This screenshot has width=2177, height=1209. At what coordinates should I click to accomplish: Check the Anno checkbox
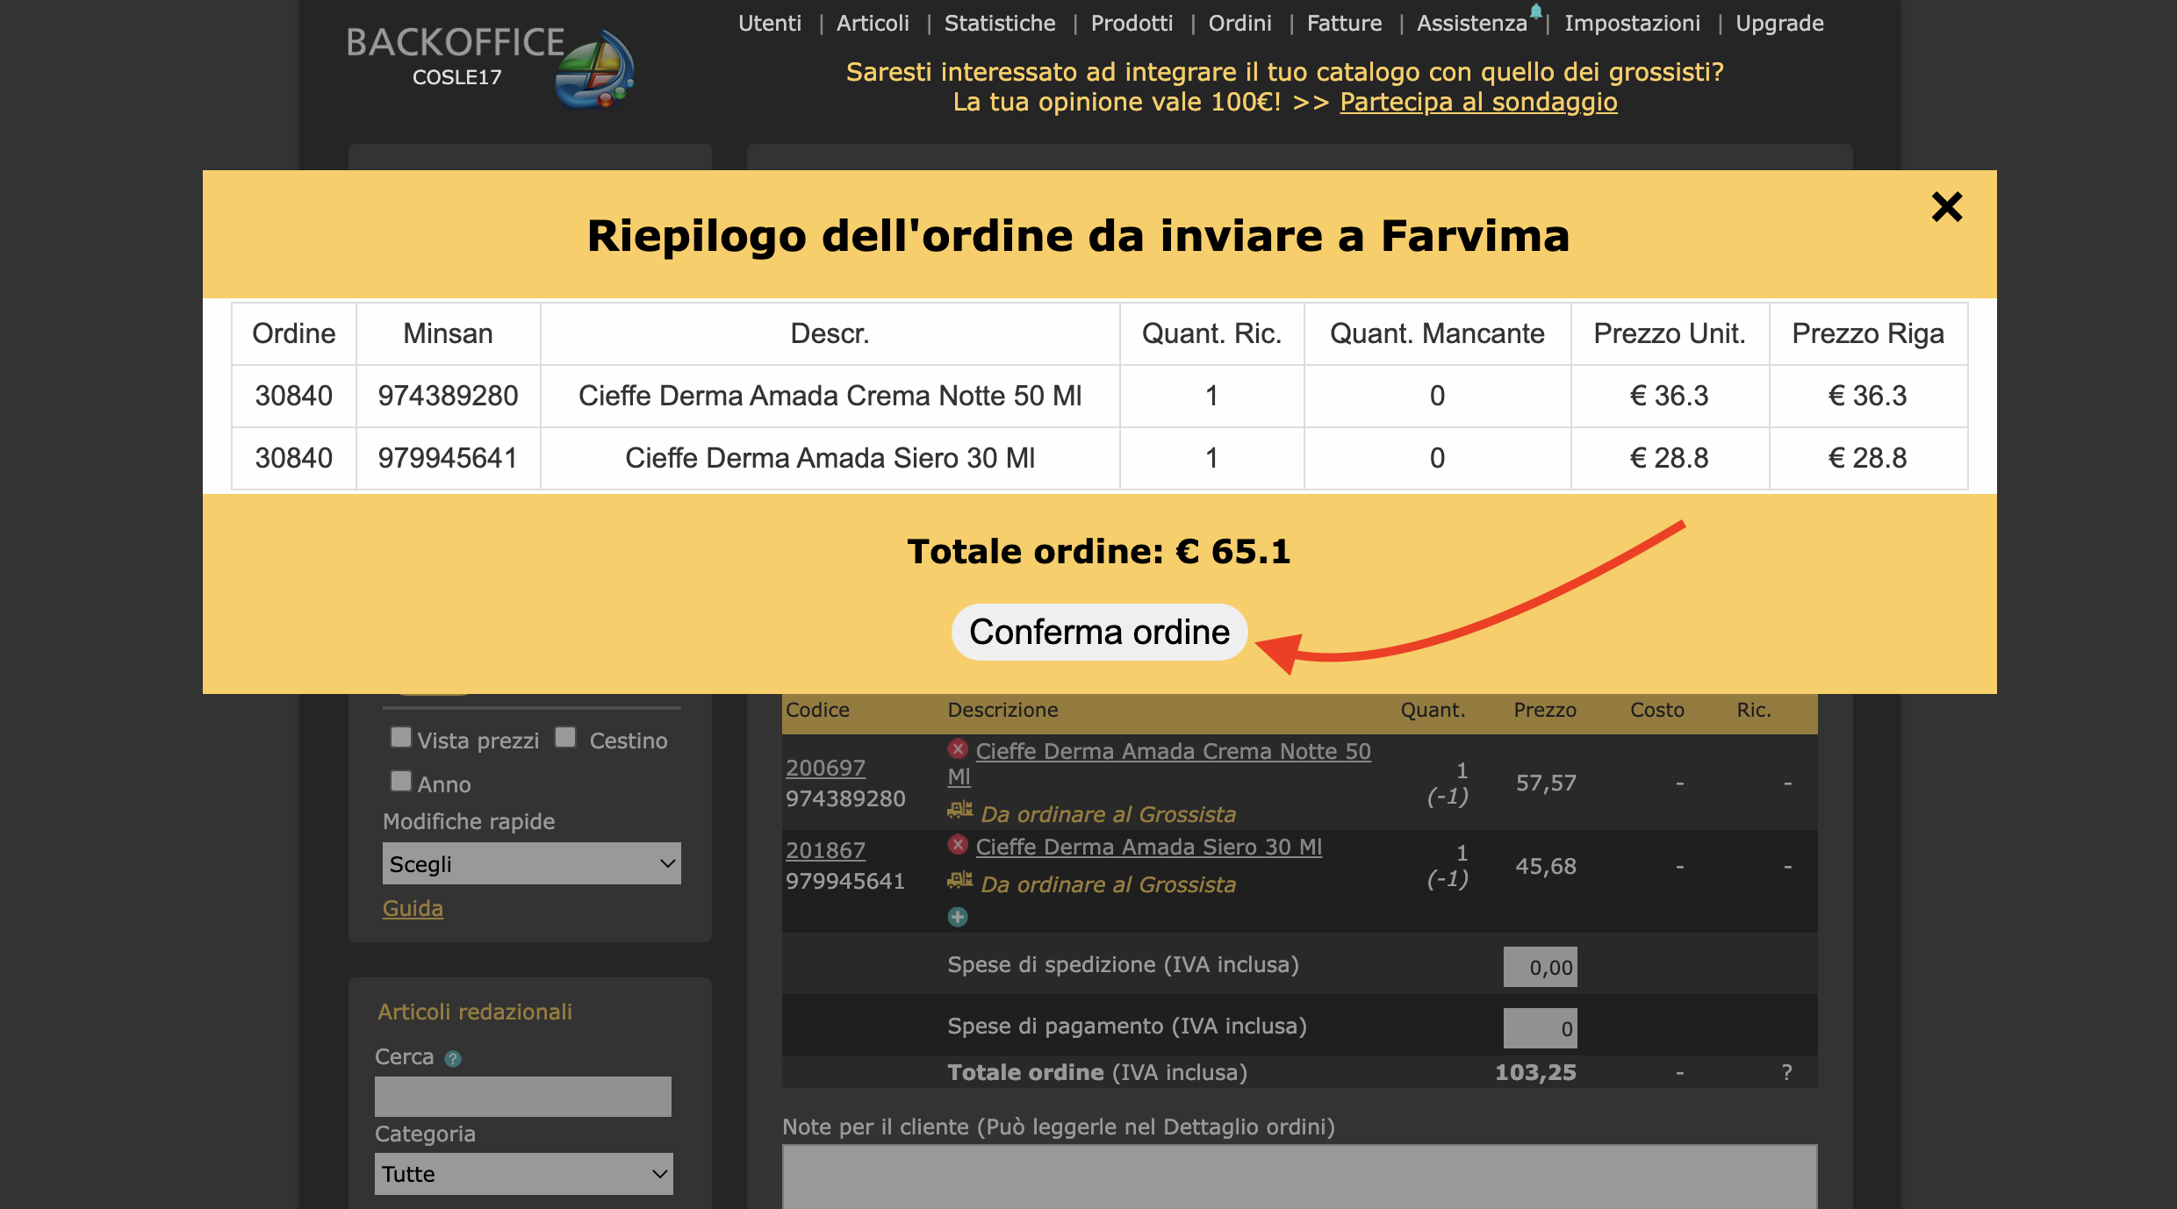click(x=401, y=782)
